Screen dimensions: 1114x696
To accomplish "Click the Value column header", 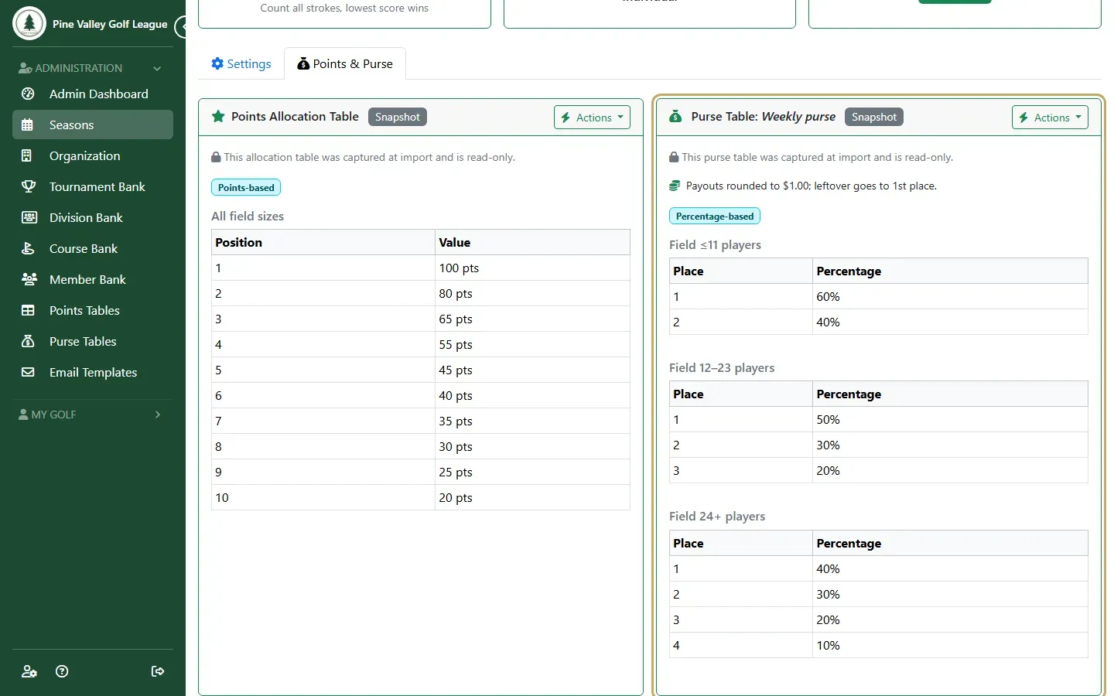I will click(x=532, y=242).
